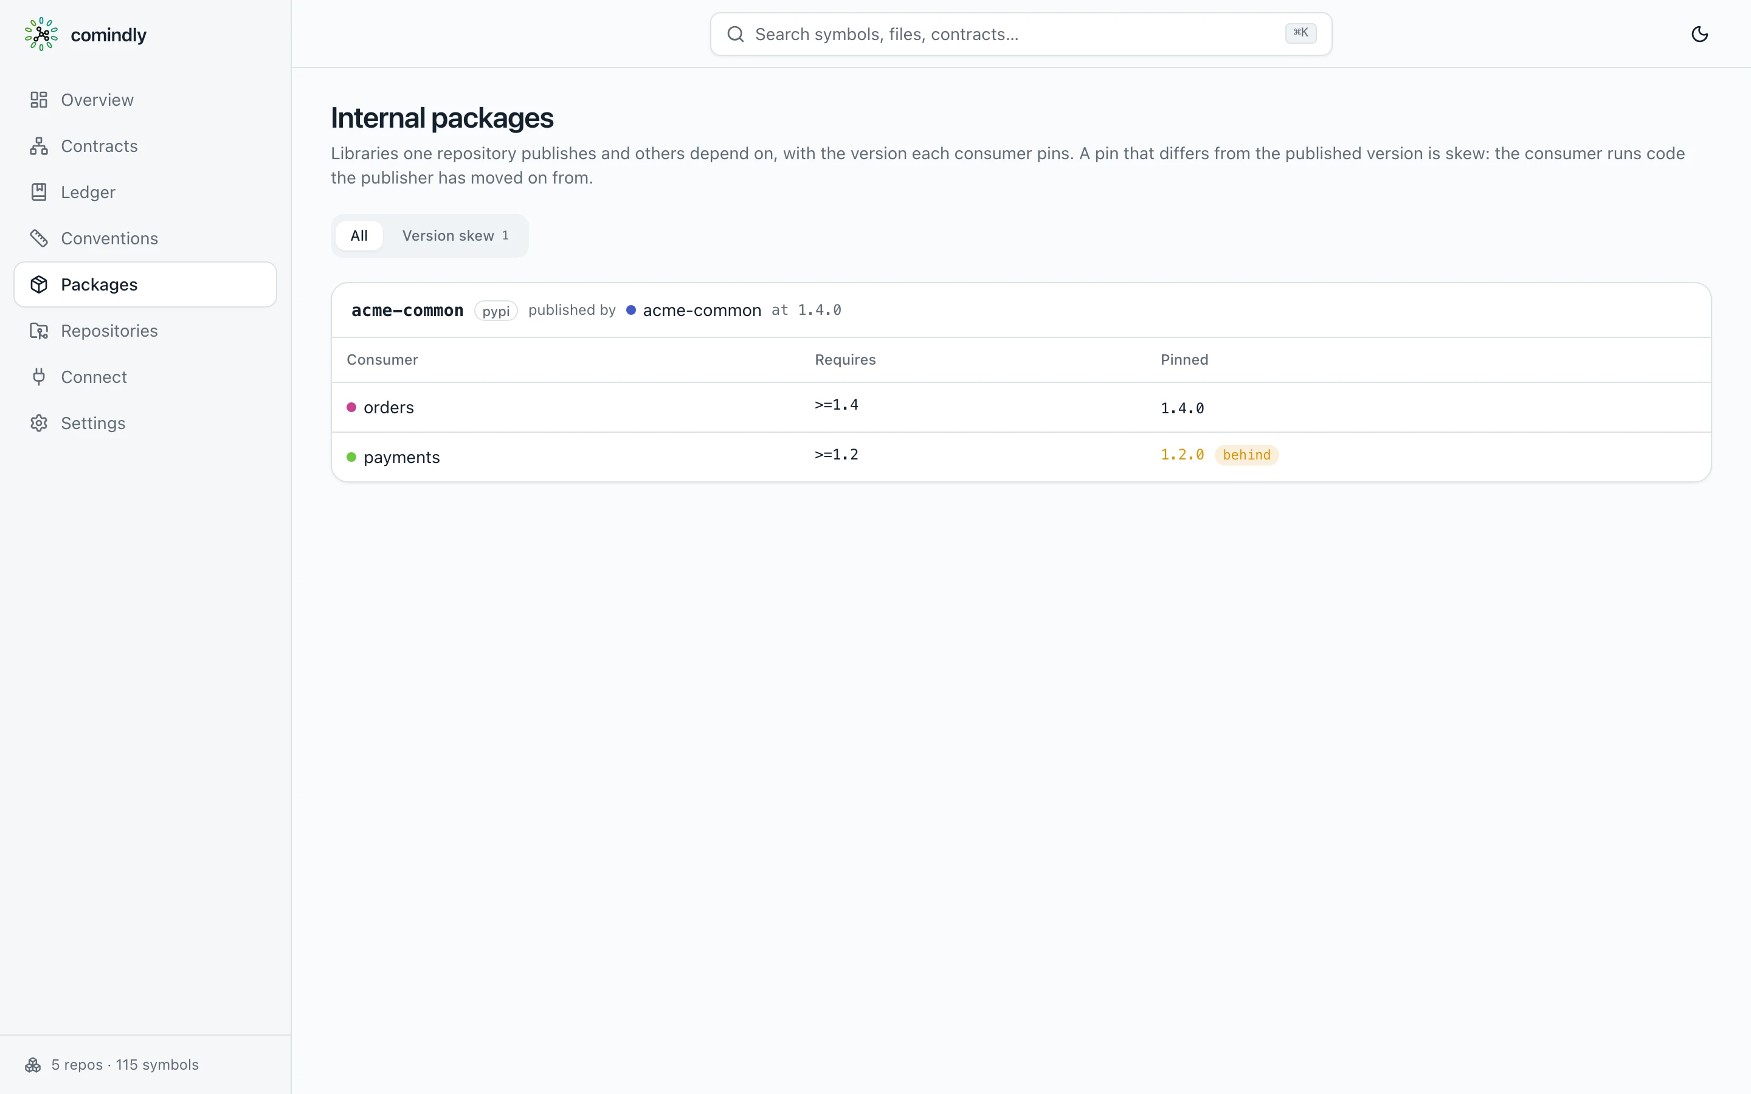Click the acme-common package name heading
The width and height of the screenshot is (1751, 1094).
coord(407,311)
